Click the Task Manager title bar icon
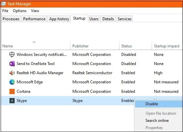The height and width of the screenshot is (132, 183). pos(3,4)
